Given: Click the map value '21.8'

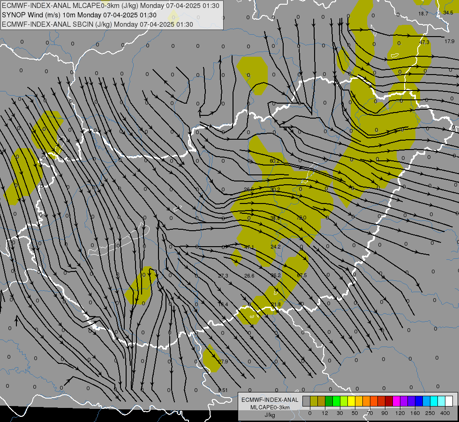Looking at the screenshot, I should 276,305.
